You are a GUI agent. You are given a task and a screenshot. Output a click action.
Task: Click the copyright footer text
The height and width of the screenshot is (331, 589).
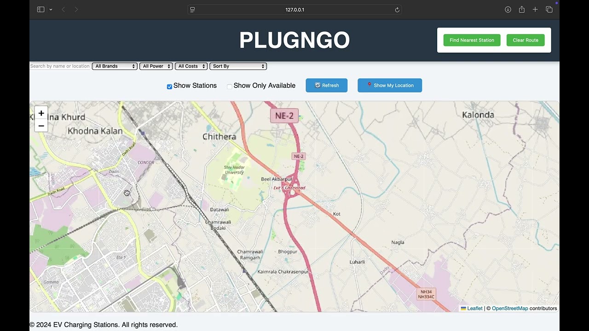pyautogui.click(x=104, y=325)
